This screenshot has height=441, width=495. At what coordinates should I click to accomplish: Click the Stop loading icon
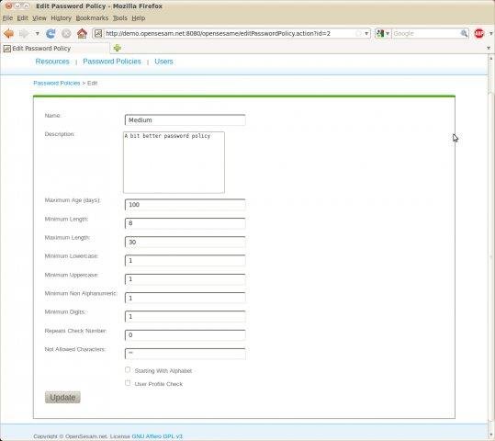tap(66, 33)
